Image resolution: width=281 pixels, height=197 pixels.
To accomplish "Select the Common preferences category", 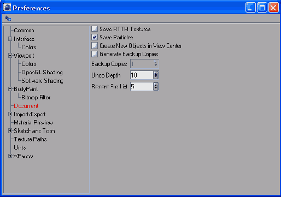I will (24, 31).
